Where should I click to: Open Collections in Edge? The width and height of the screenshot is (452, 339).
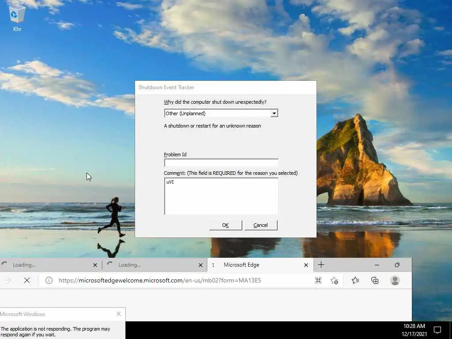pyautogui.click(x=375, y=280)
